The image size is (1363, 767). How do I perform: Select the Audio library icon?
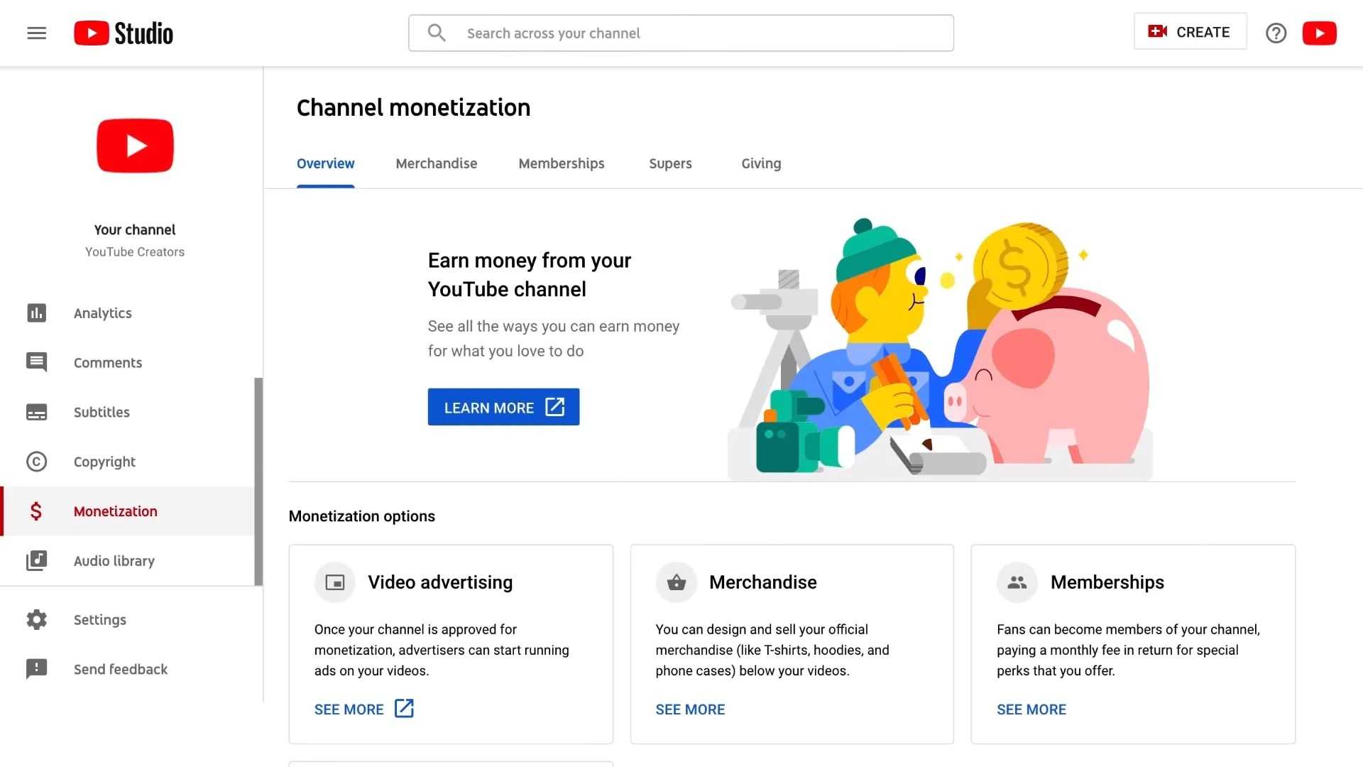coord(36,561)
